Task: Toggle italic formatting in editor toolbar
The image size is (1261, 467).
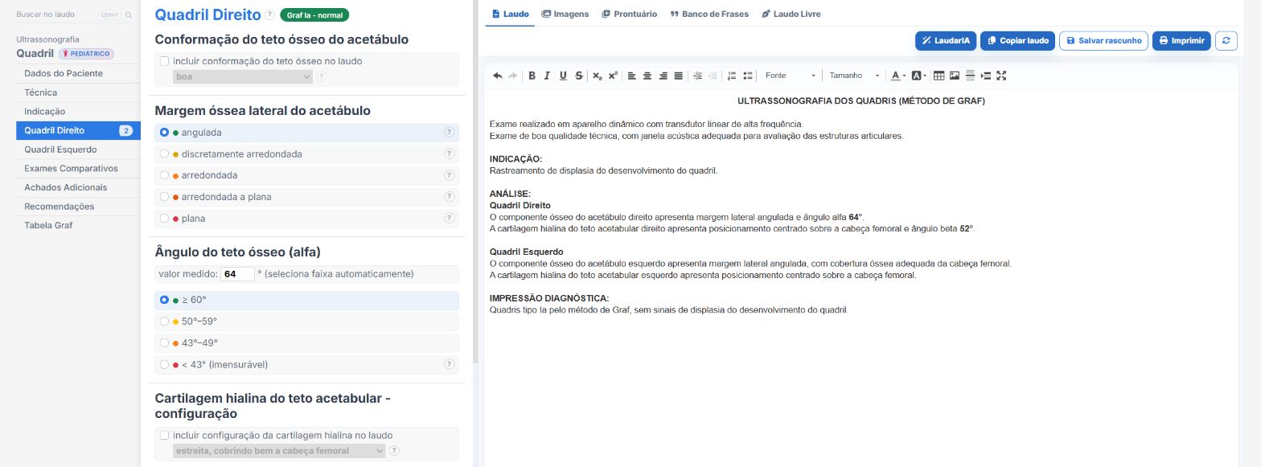Action: point(547,76)
